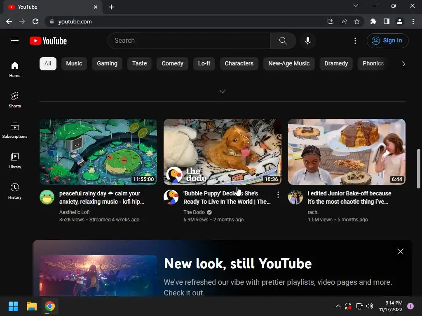Click Chrome icon in taskbar
Viewport: 422px width, 316px height.
(50, 306)
